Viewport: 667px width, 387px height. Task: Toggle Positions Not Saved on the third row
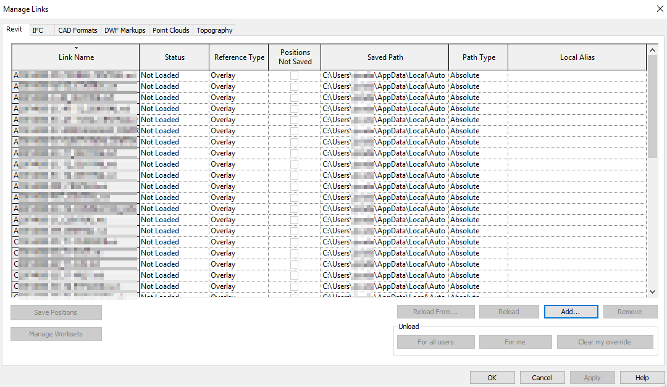coord(295,97)
